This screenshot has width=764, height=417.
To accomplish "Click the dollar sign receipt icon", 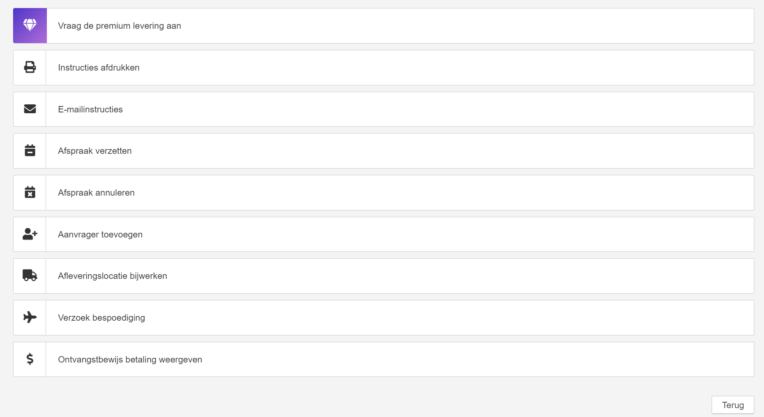I will (30, 359).
